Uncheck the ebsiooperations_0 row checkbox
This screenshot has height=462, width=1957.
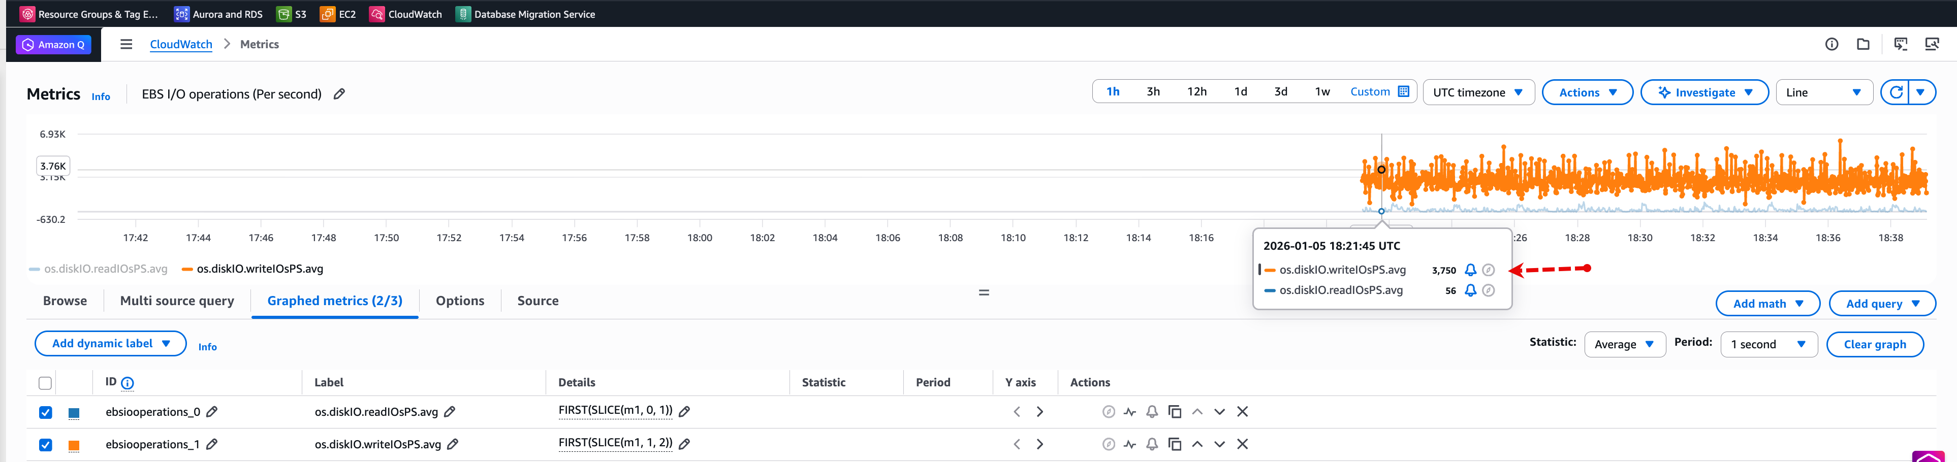(x=46, y=413)
